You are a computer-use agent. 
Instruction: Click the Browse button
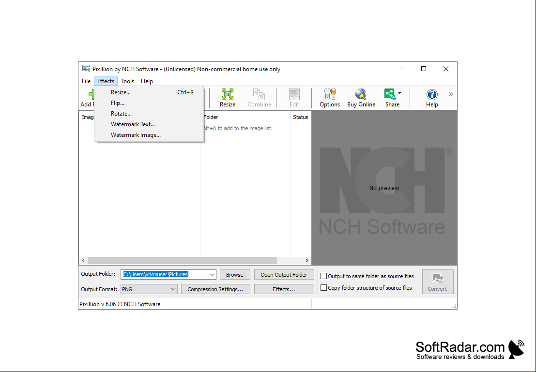pos(234,275)
